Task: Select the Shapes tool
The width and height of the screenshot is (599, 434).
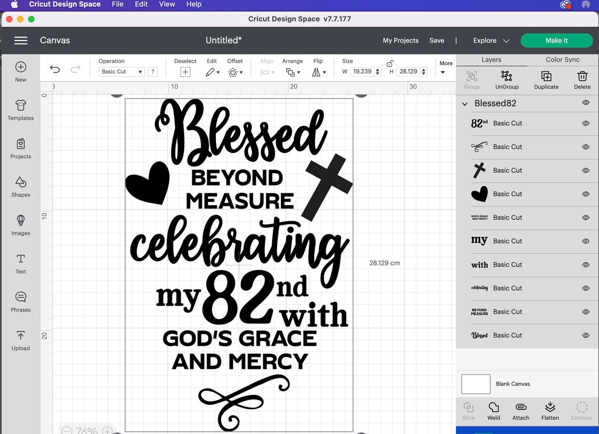Action: point(20,187)
